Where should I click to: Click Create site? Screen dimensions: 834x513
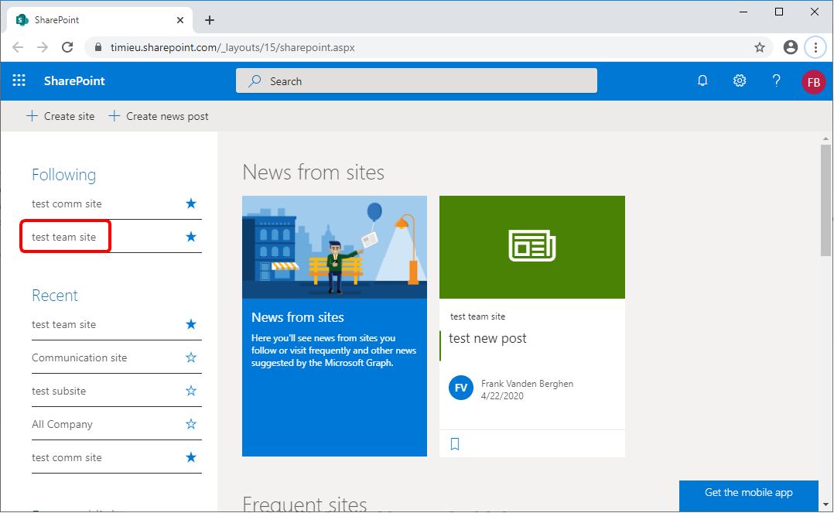[x=60, y=116]
